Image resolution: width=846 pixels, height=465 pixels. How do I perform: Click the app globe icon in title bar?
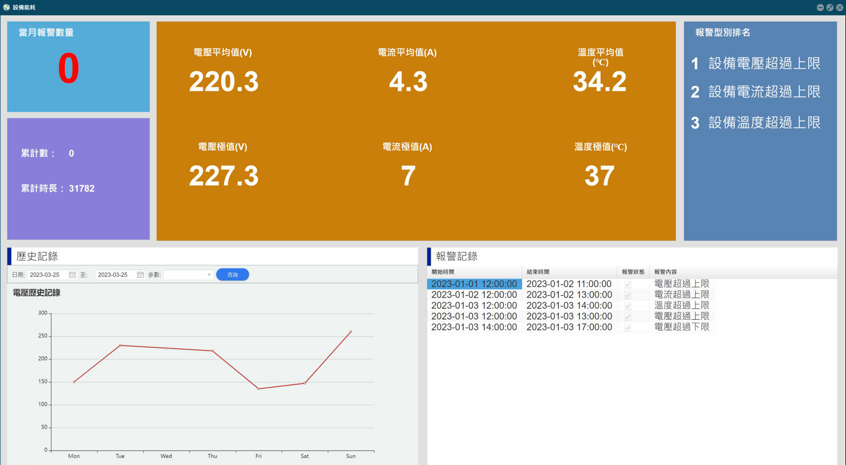[x=6, y=7]
